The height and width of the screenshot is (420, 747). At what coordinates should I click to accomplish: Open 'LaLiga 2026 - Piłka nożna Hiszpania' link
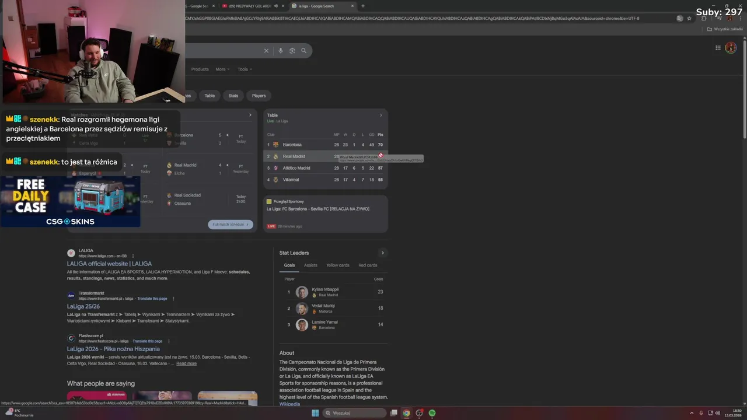point(113,349)
